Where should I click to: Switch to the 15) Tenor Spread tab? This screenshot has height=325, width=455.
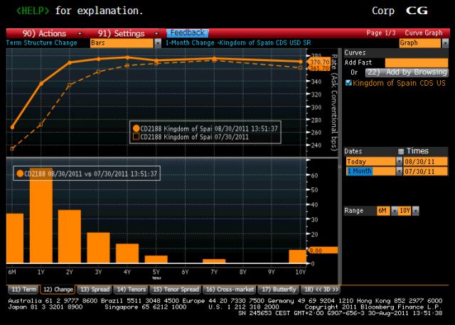point(176,290)
